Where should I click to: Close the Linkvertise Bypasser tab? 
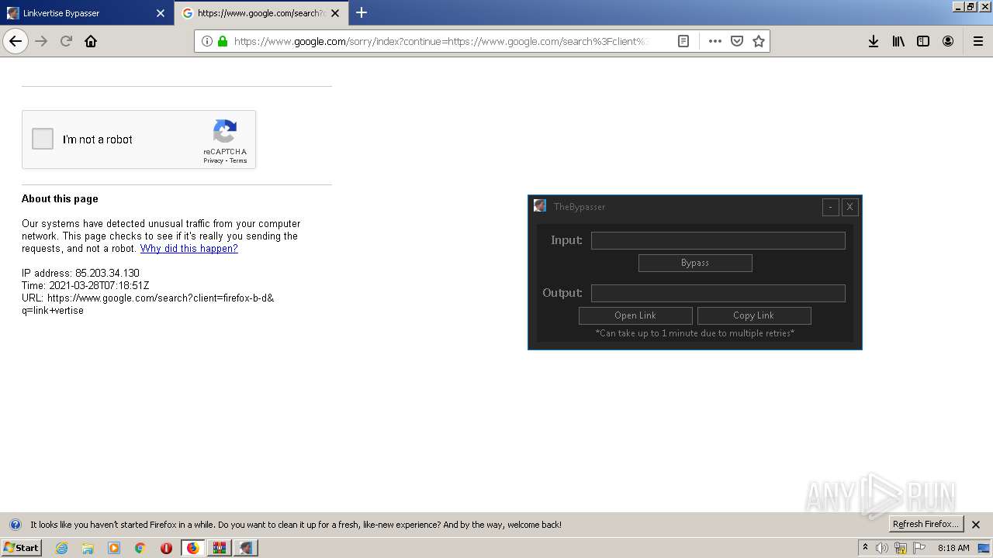(161, 13)
